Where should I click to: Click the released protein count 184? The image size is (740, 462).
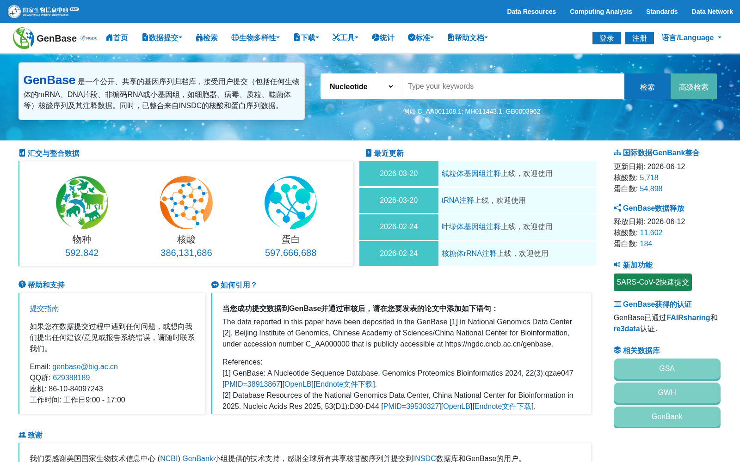tap(646, 243)
